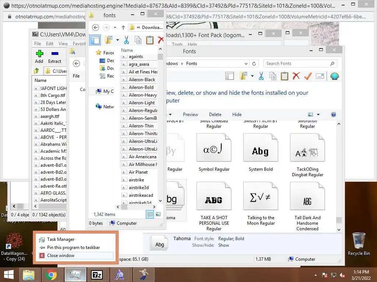The image size is (377, 282).
Task: Click the Preview button in Fonts control panel
Action: tap(190, 115)
